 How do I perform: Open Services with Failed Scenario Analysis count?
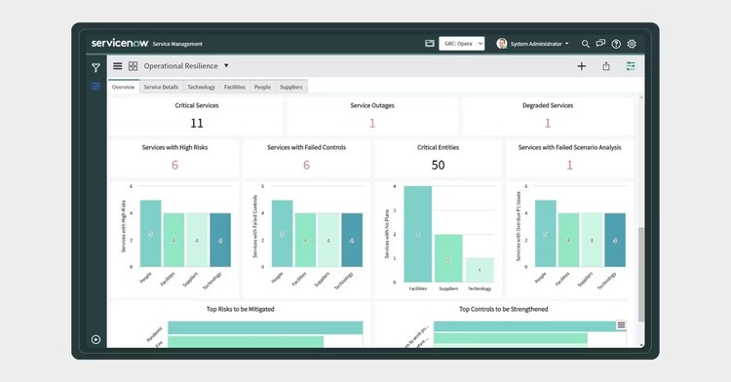(x=569, y=165)
